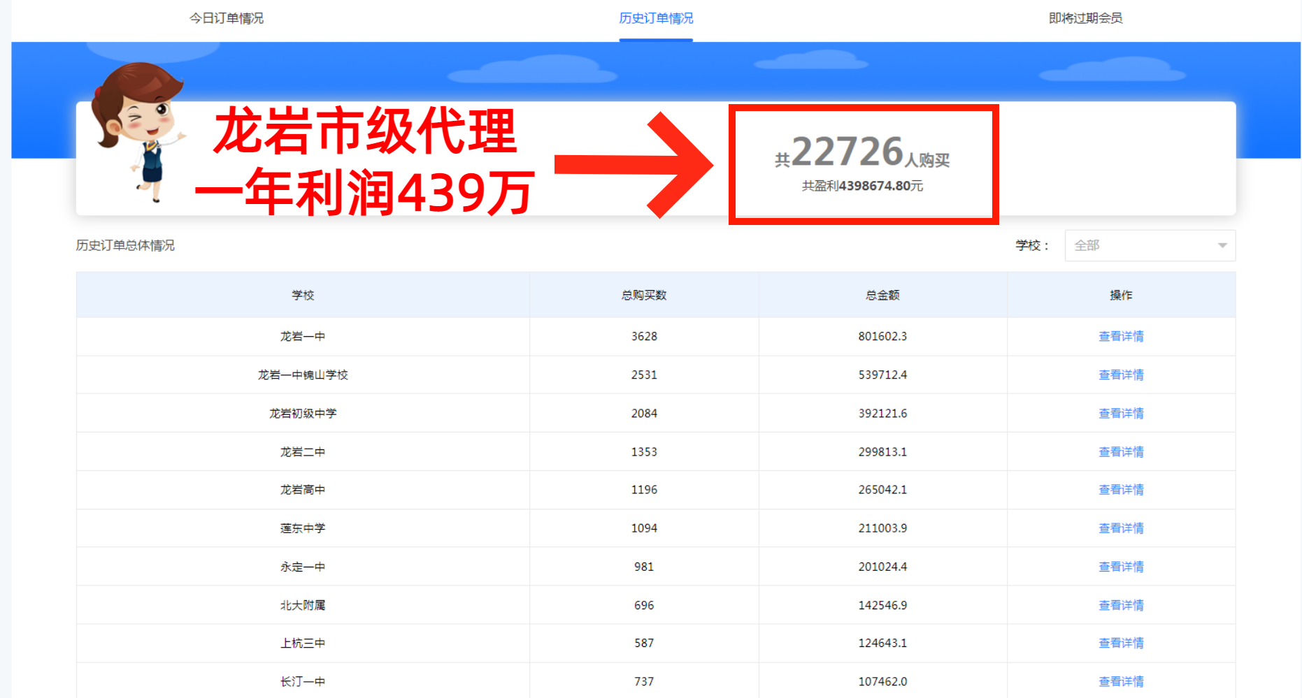Click 查看详情 in the 上杭三中 row
Screen dimensions: 1302x698
[x=1121, y=642]
